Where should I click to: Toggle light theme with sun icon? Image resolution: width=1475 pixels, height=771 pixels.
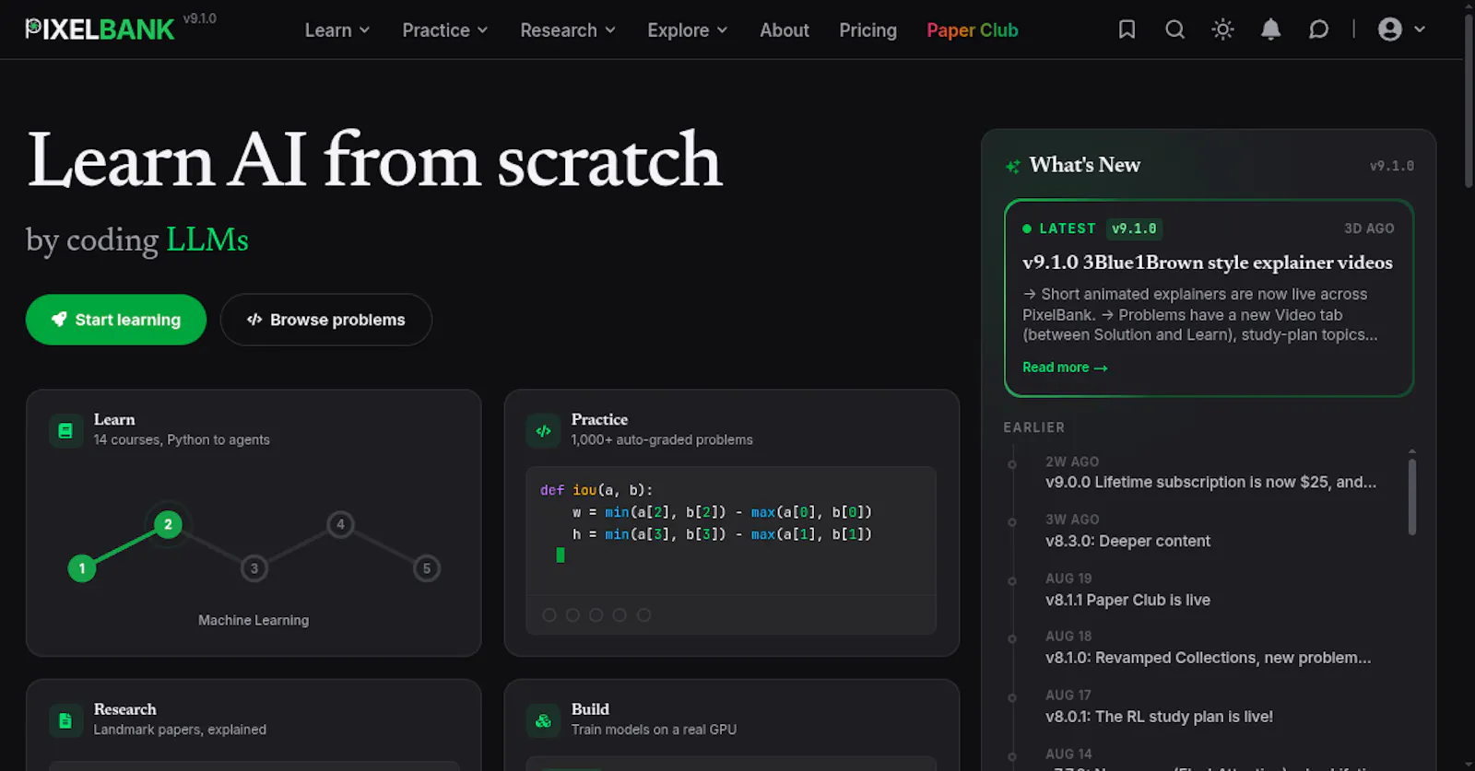pyautogui.click(x=1222, y=29)
